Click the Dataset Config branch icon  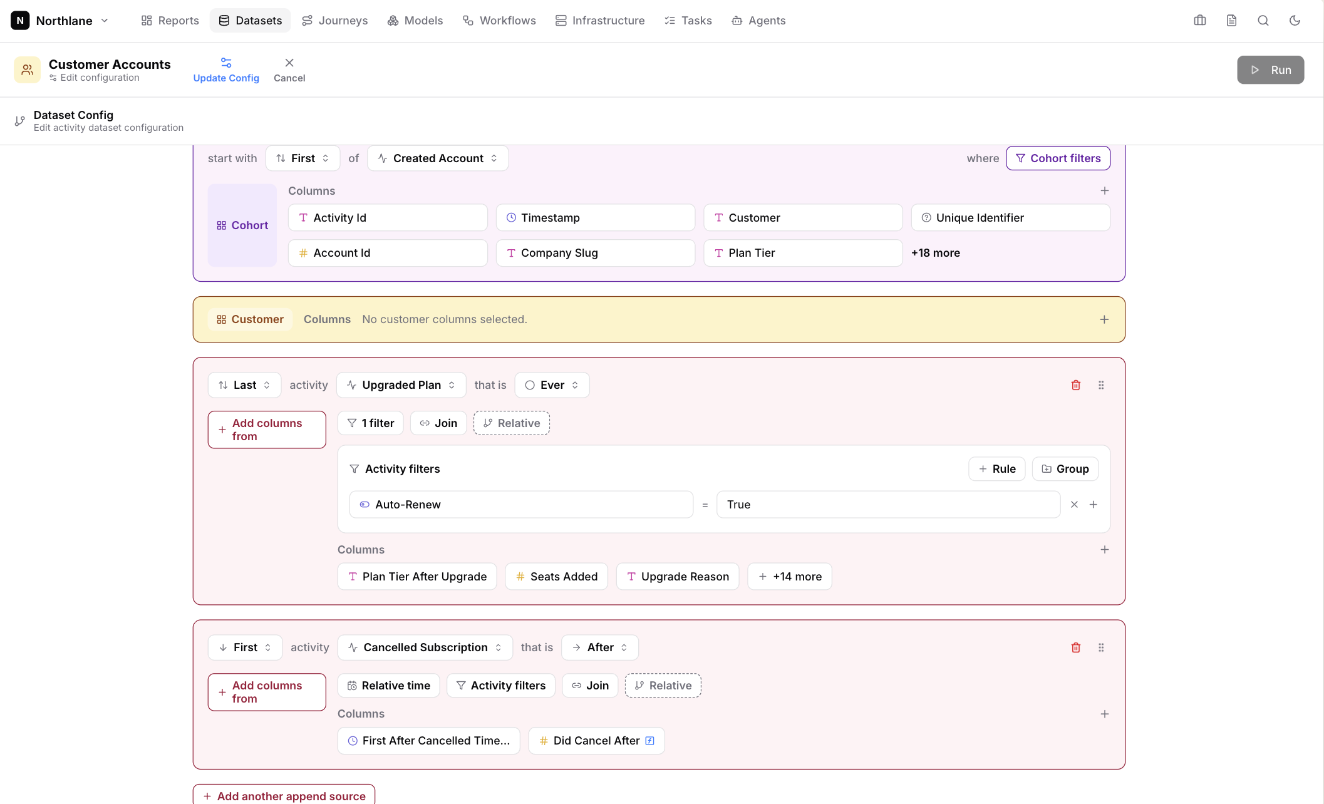point(20,121)
